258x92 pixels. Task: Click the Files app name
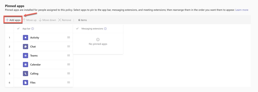(33, 83)
